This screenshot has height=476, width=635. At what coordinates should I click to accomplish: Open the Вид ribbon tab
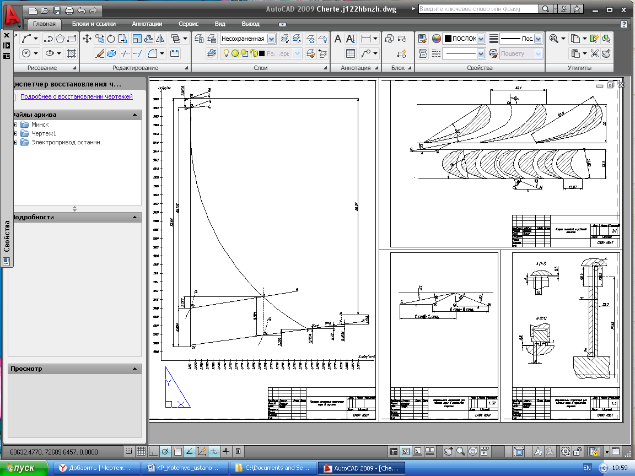coord(220,24)
